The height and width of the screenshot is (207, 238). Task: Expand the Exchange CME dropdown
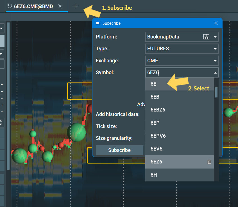(215, 61)
